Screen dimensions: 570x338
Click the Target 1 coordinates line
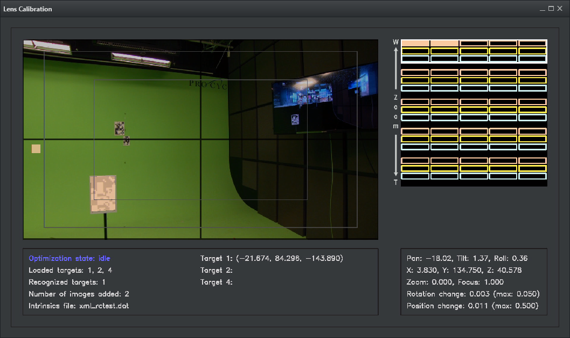coord(272,258)
